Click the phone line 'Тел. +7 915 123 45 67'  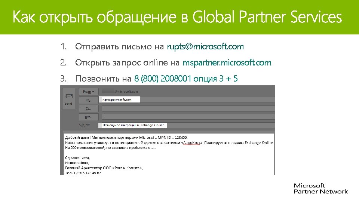pyautogui.click(x=83, y=173)
